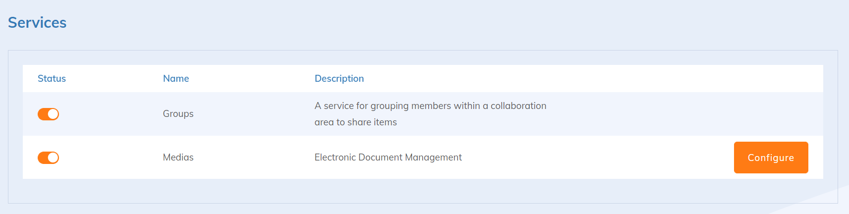Click the white knob on Medias switch
The image size is (849, 214).
click(53, 158)
